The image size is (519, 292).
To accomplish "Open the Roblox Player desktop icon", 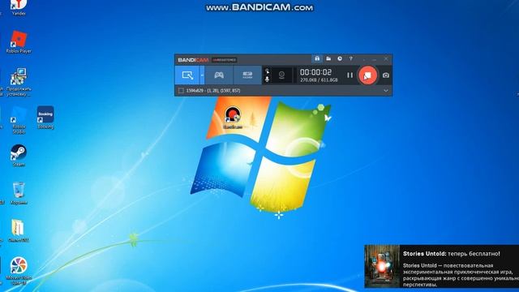I will point(19,41).
